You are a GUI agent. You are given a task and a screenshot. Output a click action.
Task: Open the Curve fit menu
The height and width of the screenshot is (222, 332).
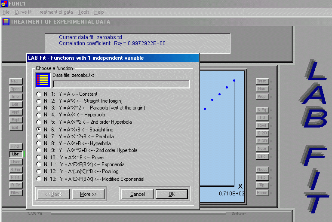(x=23, y=12)
